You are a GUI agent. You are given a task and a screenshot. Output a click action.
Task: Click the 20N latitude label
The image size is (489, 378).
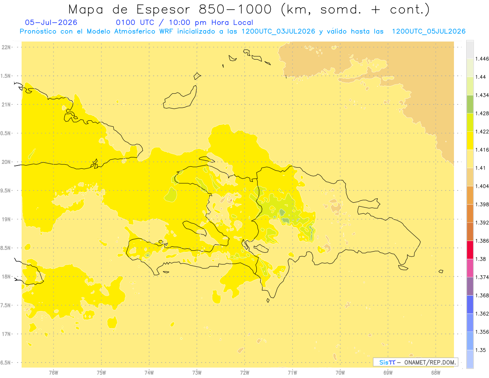(6, 162)
